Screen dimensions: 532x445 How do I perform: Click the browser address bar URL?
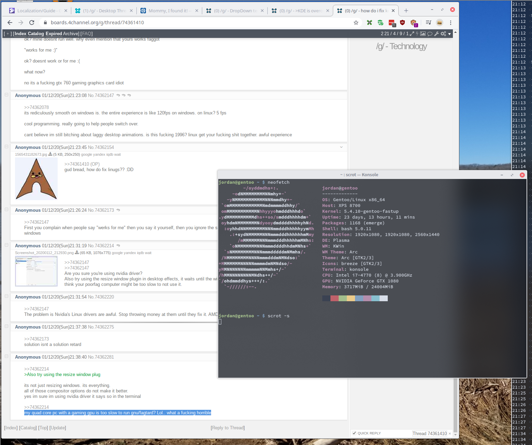(x=97, y=23)
